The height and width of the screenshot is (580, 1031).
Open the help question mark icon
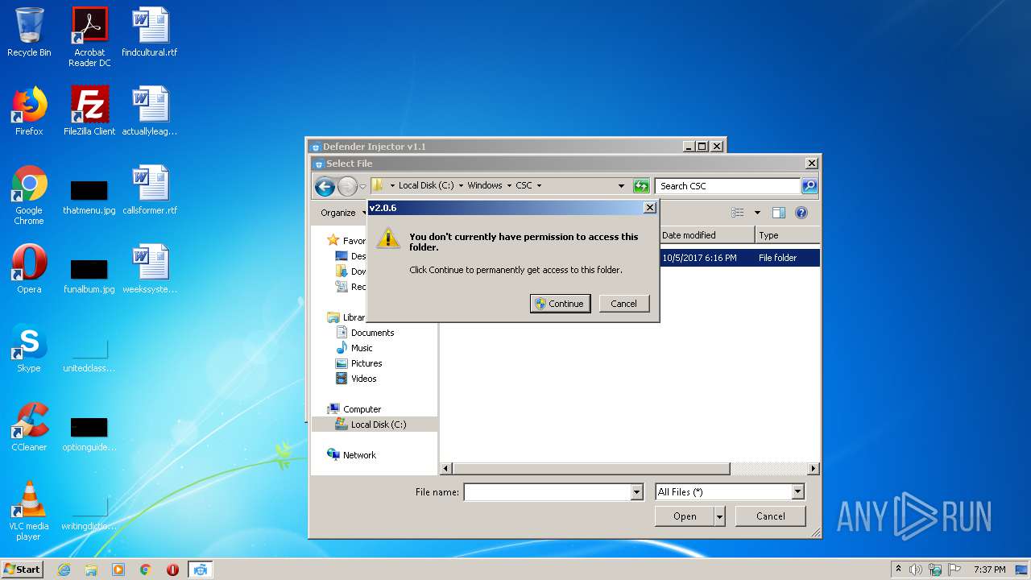point(801,213)
